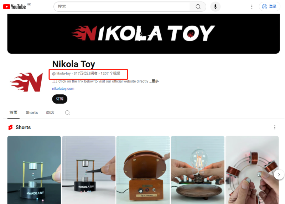Click the Nikola Toy channel avatar
This screenshot has height=204, width=285.
(26, 82)
